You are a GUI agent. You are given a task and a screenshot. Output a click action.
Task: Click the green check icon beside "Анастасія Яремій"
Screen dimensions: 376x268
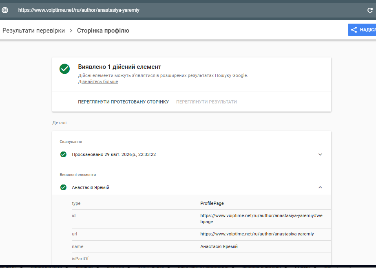[63, 187]
